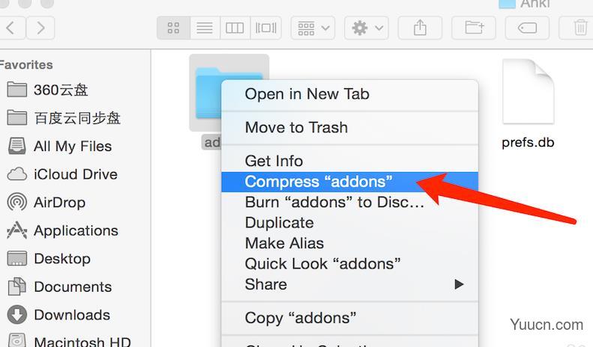Go forward in Finder navigation
This screenshot has width=593, height=347.
pos(40,28)
